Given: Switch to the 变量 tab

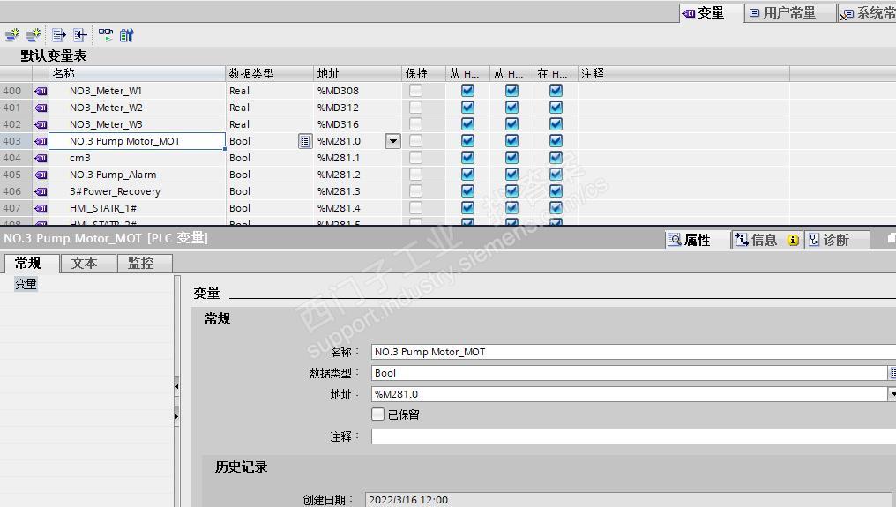Looking at the screenshot, I should (x=710, y=12).
